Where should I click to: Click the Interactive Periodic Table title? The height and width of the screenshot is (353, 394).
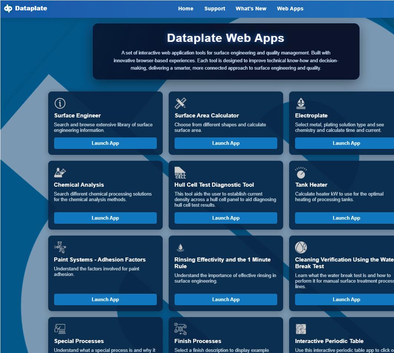click(329, 341)
